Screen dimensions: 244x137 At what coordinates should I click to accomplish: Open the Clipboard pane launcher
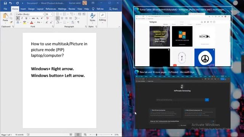tap(13, 27)
